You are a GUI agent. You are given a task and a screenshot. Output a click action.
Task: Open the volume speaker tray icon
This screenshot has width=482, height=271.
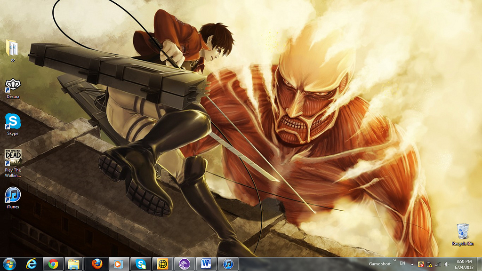(x=446, y=264)
